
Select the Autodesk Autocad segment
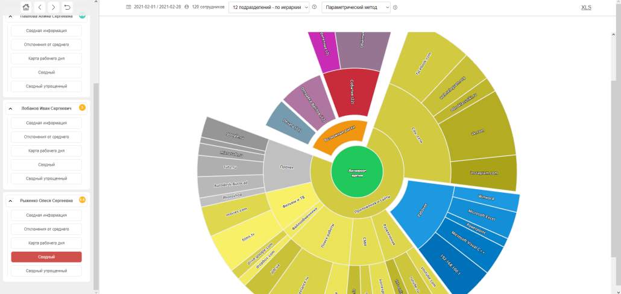[x=231, y=184]
